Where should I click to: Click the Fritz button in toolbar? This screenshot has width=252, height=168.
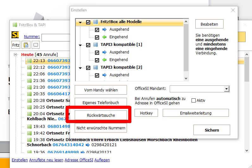pos(16,45)
